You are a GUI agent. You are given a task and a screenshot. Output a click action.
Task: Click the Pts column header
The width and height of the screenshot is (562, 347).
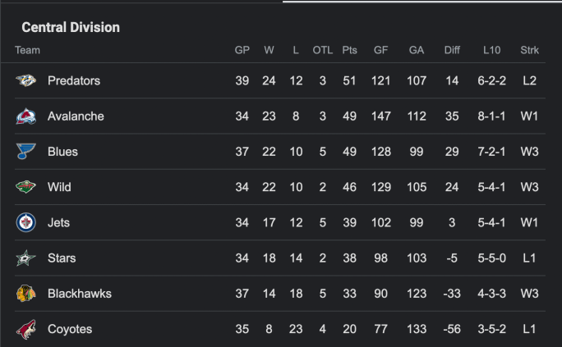click(350, 50)
